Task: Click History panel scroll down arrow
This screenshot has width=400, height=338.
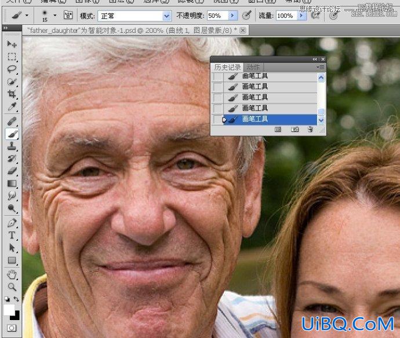Action: 321,120
